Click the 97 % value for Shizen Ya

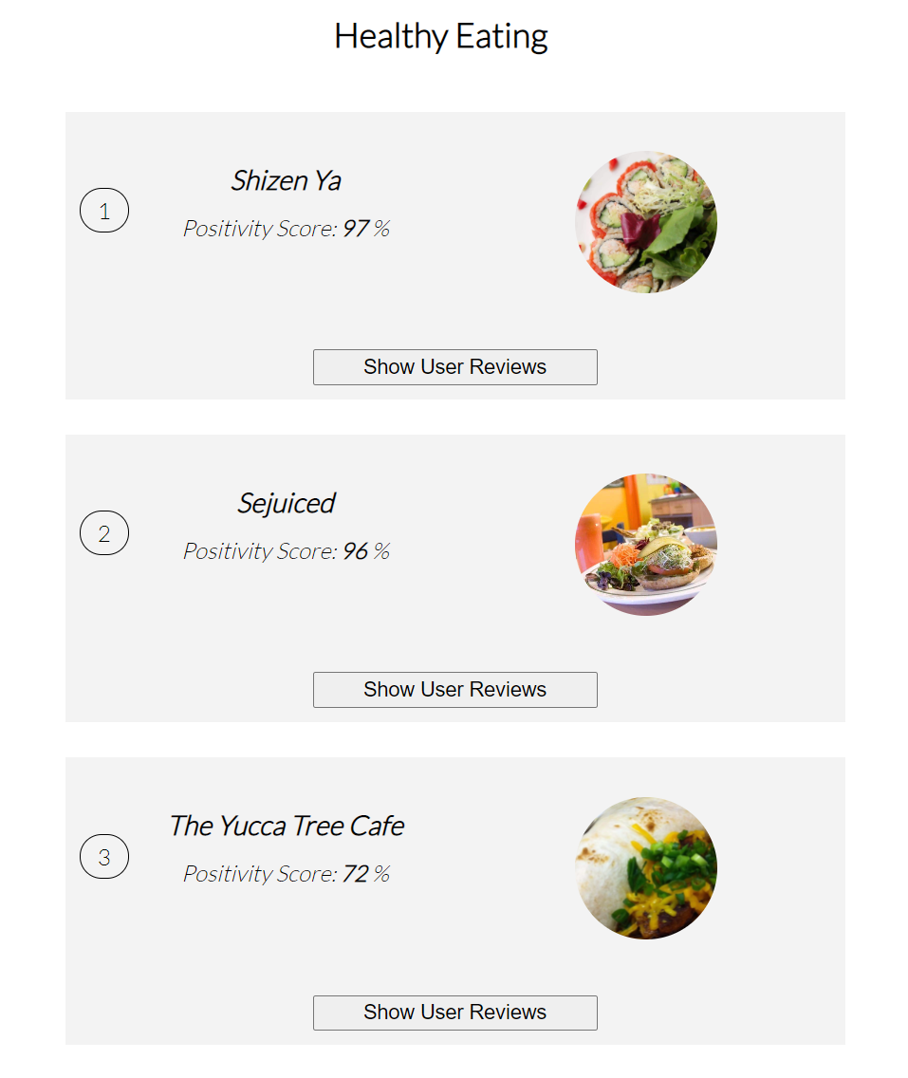(x=366, y=229)
